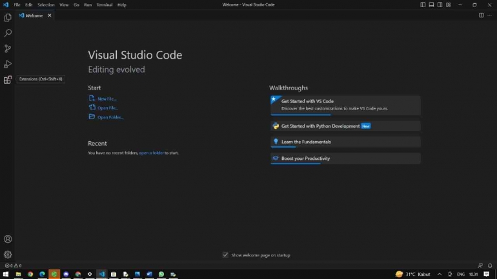
Task: Open Boost your Productivity walkthrough
Action: coord(345,159)
